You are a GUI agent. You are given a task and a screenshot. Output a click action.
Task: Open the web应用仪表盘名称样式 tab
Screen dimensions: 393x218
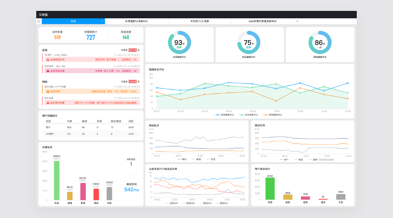pos(262,21)
